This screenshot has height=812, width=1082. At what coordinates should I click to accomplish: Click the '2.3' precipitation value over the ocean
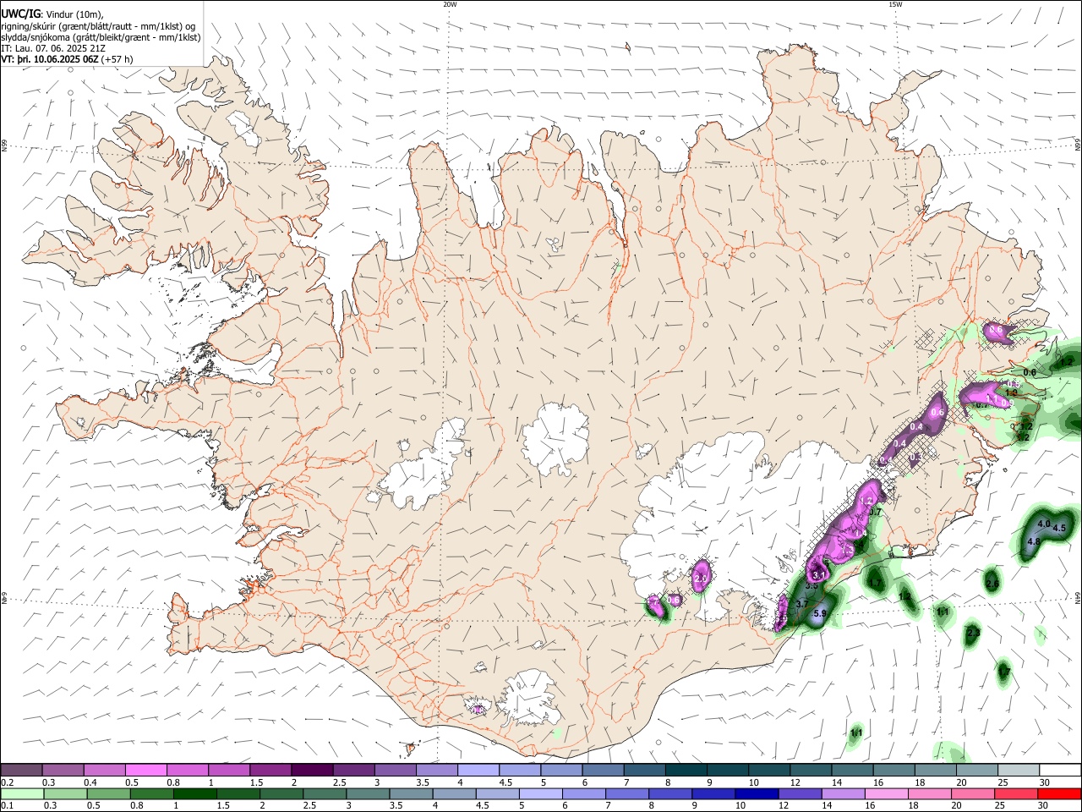[973, 633]
